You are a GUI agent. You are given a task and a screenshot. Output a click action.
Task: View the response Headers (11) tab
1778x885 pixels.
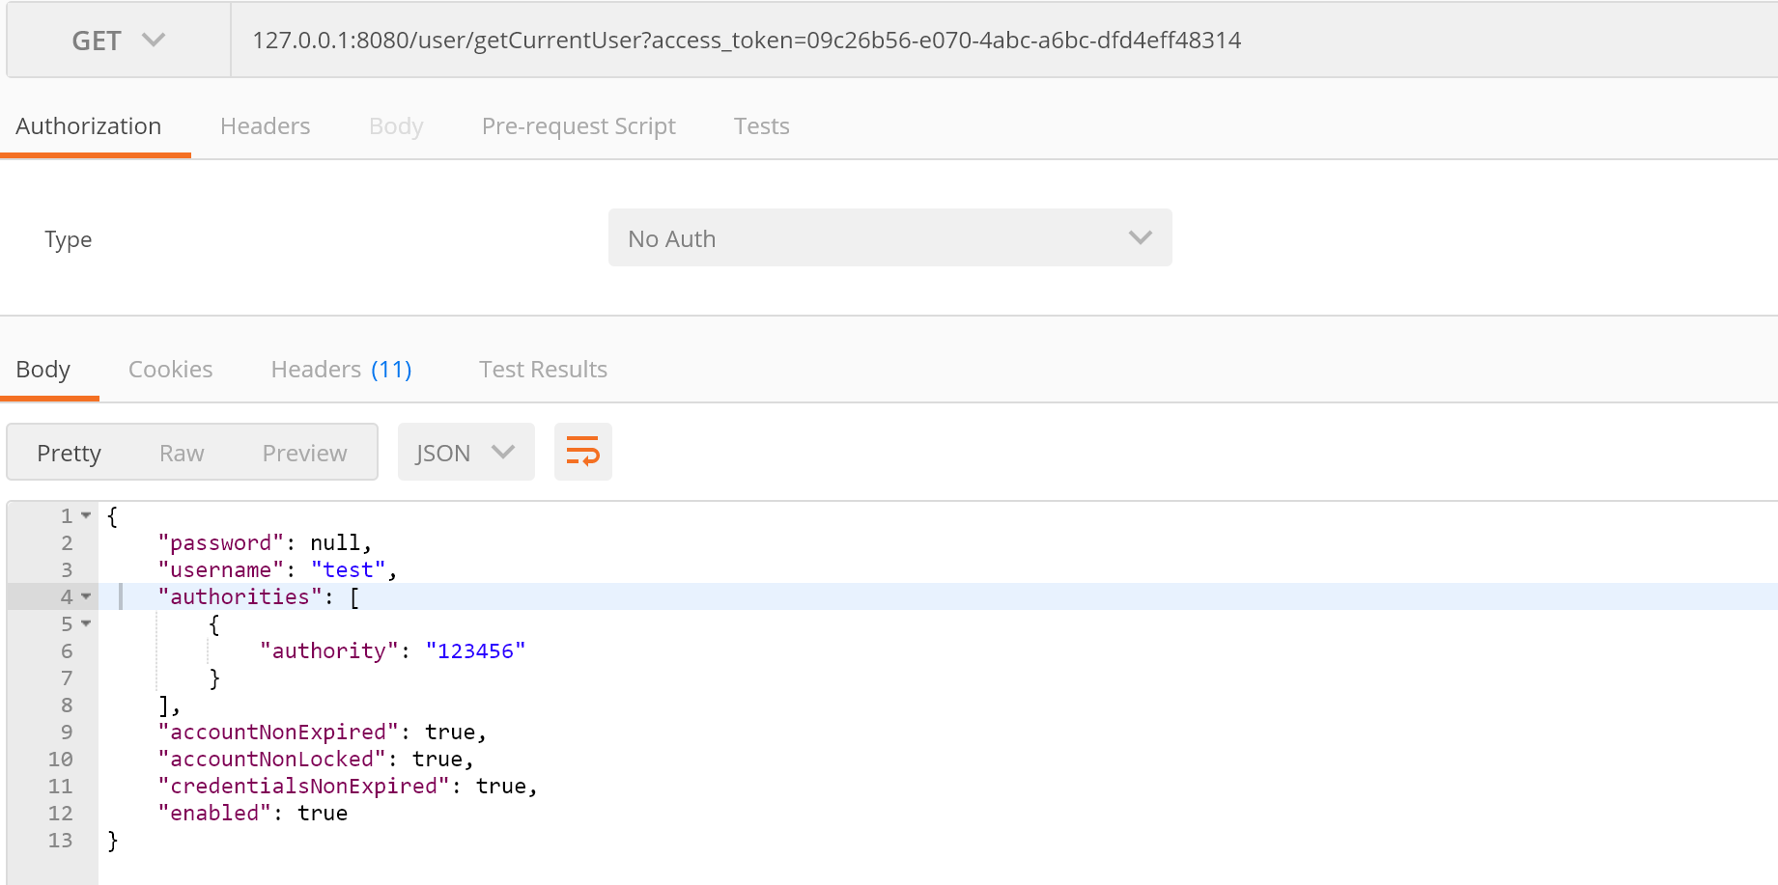click(x=341, y=370)
